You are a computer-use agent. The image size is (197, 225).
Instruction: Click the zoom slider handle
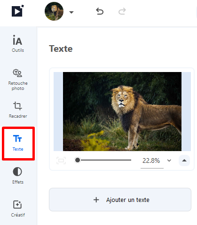(x=78, y=160)
